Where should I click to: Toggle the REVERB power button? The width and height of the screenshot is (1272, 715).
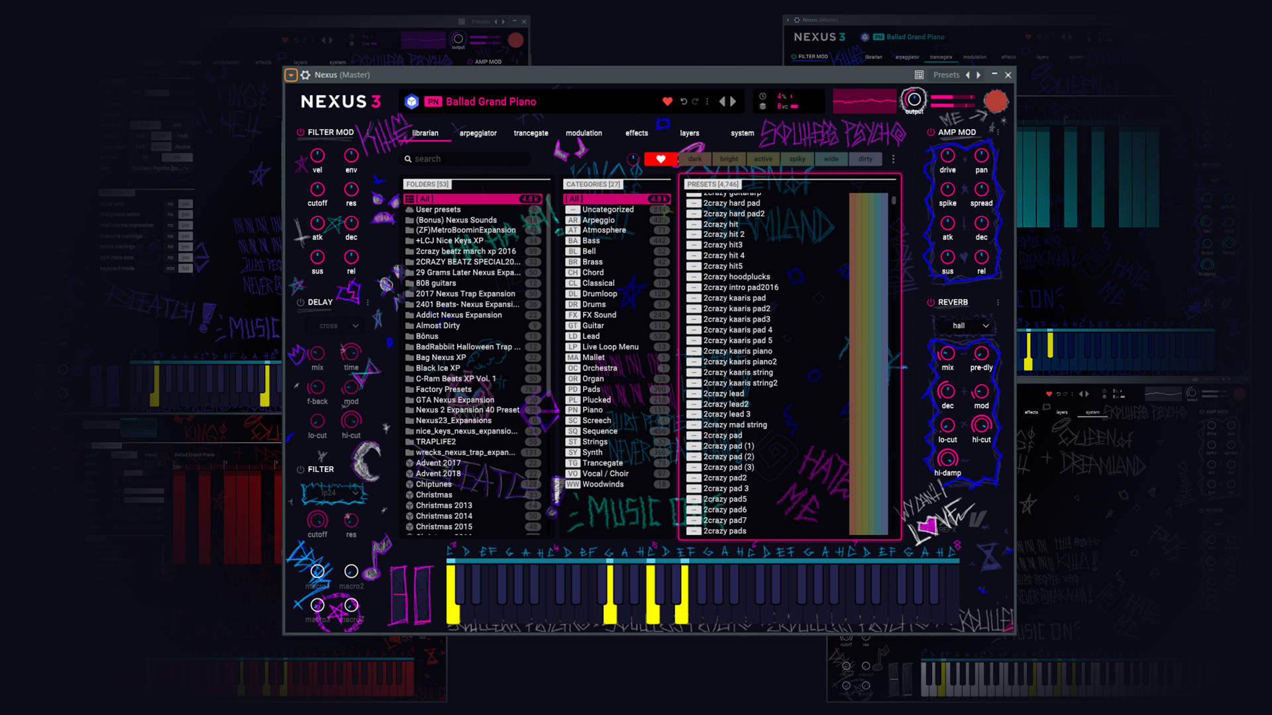(931, 303)
